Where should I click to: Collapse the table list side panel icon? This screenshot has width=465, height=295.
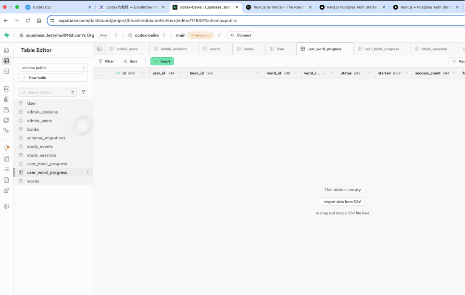[100, 49]
